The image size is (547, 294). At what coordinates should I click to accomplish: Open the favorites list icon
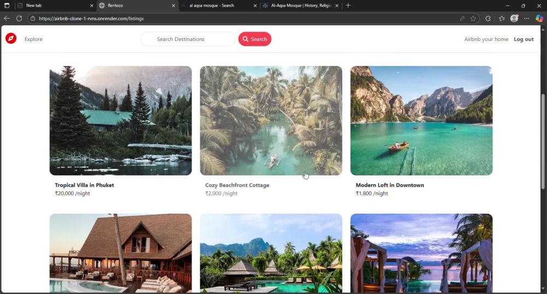(x=502, y=19)
